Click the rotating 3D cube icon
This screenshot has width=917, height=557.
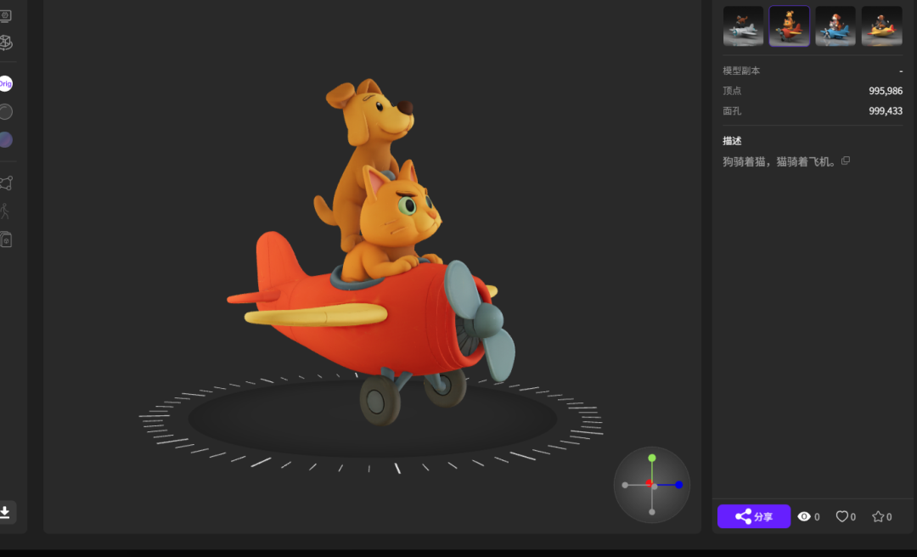pos(5,42)
